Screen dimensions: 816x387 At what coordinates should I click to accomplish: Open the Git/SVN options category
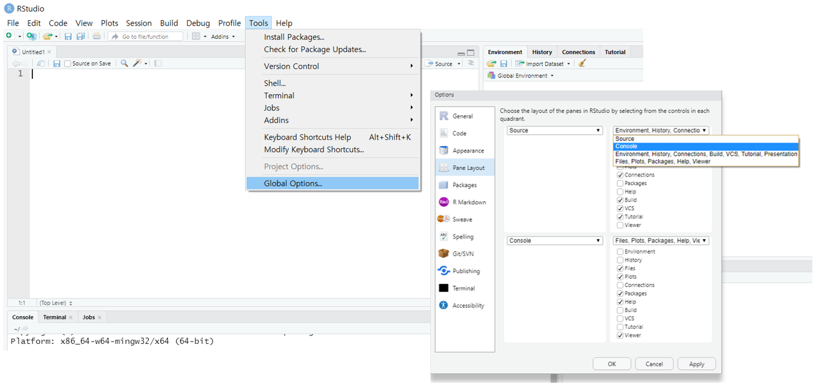click(465, 254)
